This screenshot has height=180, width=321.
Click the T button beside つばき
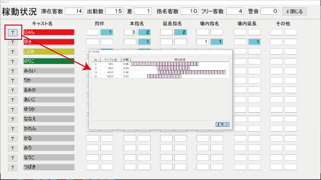pyautogui.click(x=13, y=168)
